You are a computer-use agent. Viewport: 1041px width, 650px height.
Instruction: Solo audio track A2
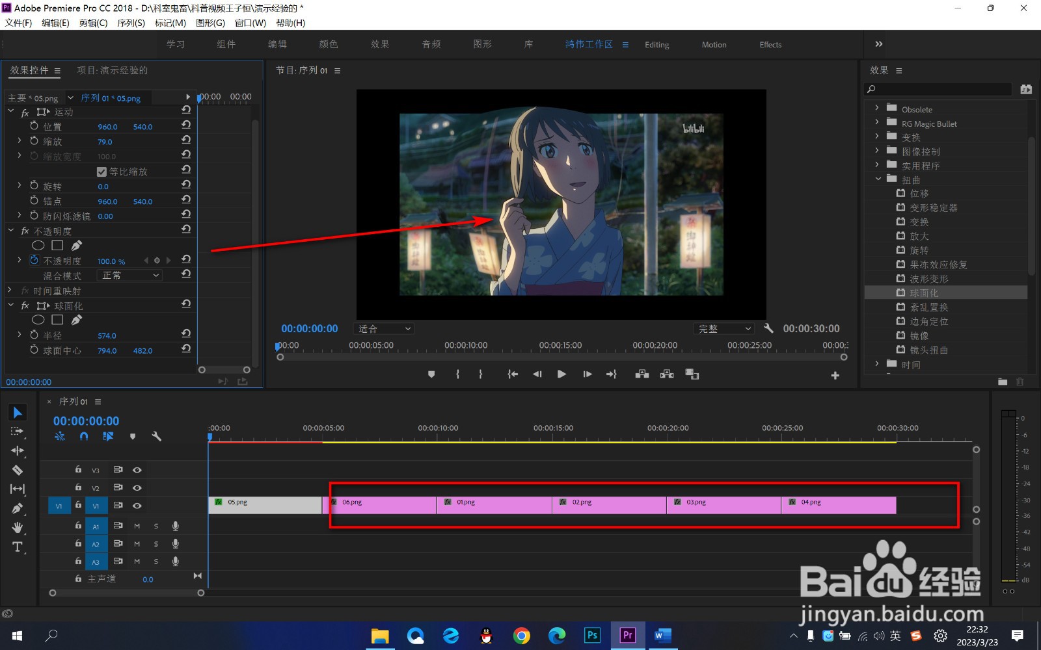[156, 544]
